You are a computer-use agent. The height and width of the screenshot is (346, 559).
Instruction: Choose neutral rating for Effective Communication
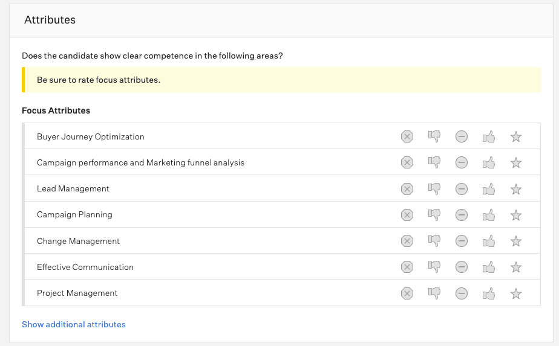pyautogui.click(x=461, y=267)
